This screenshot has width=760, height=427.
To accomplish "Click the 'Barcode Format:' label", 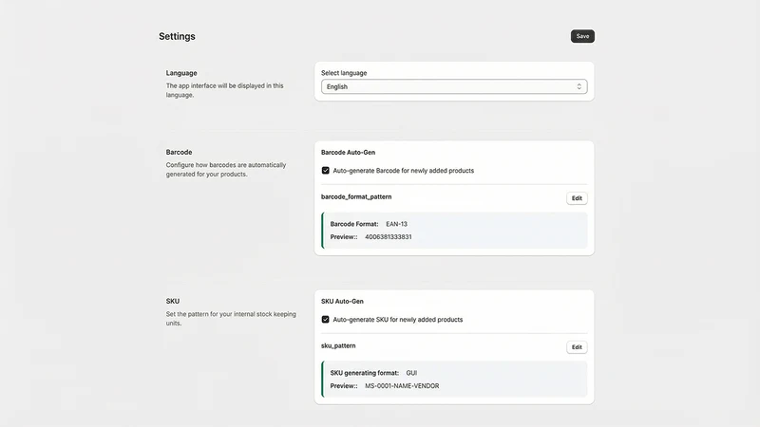I will [354, 224].
